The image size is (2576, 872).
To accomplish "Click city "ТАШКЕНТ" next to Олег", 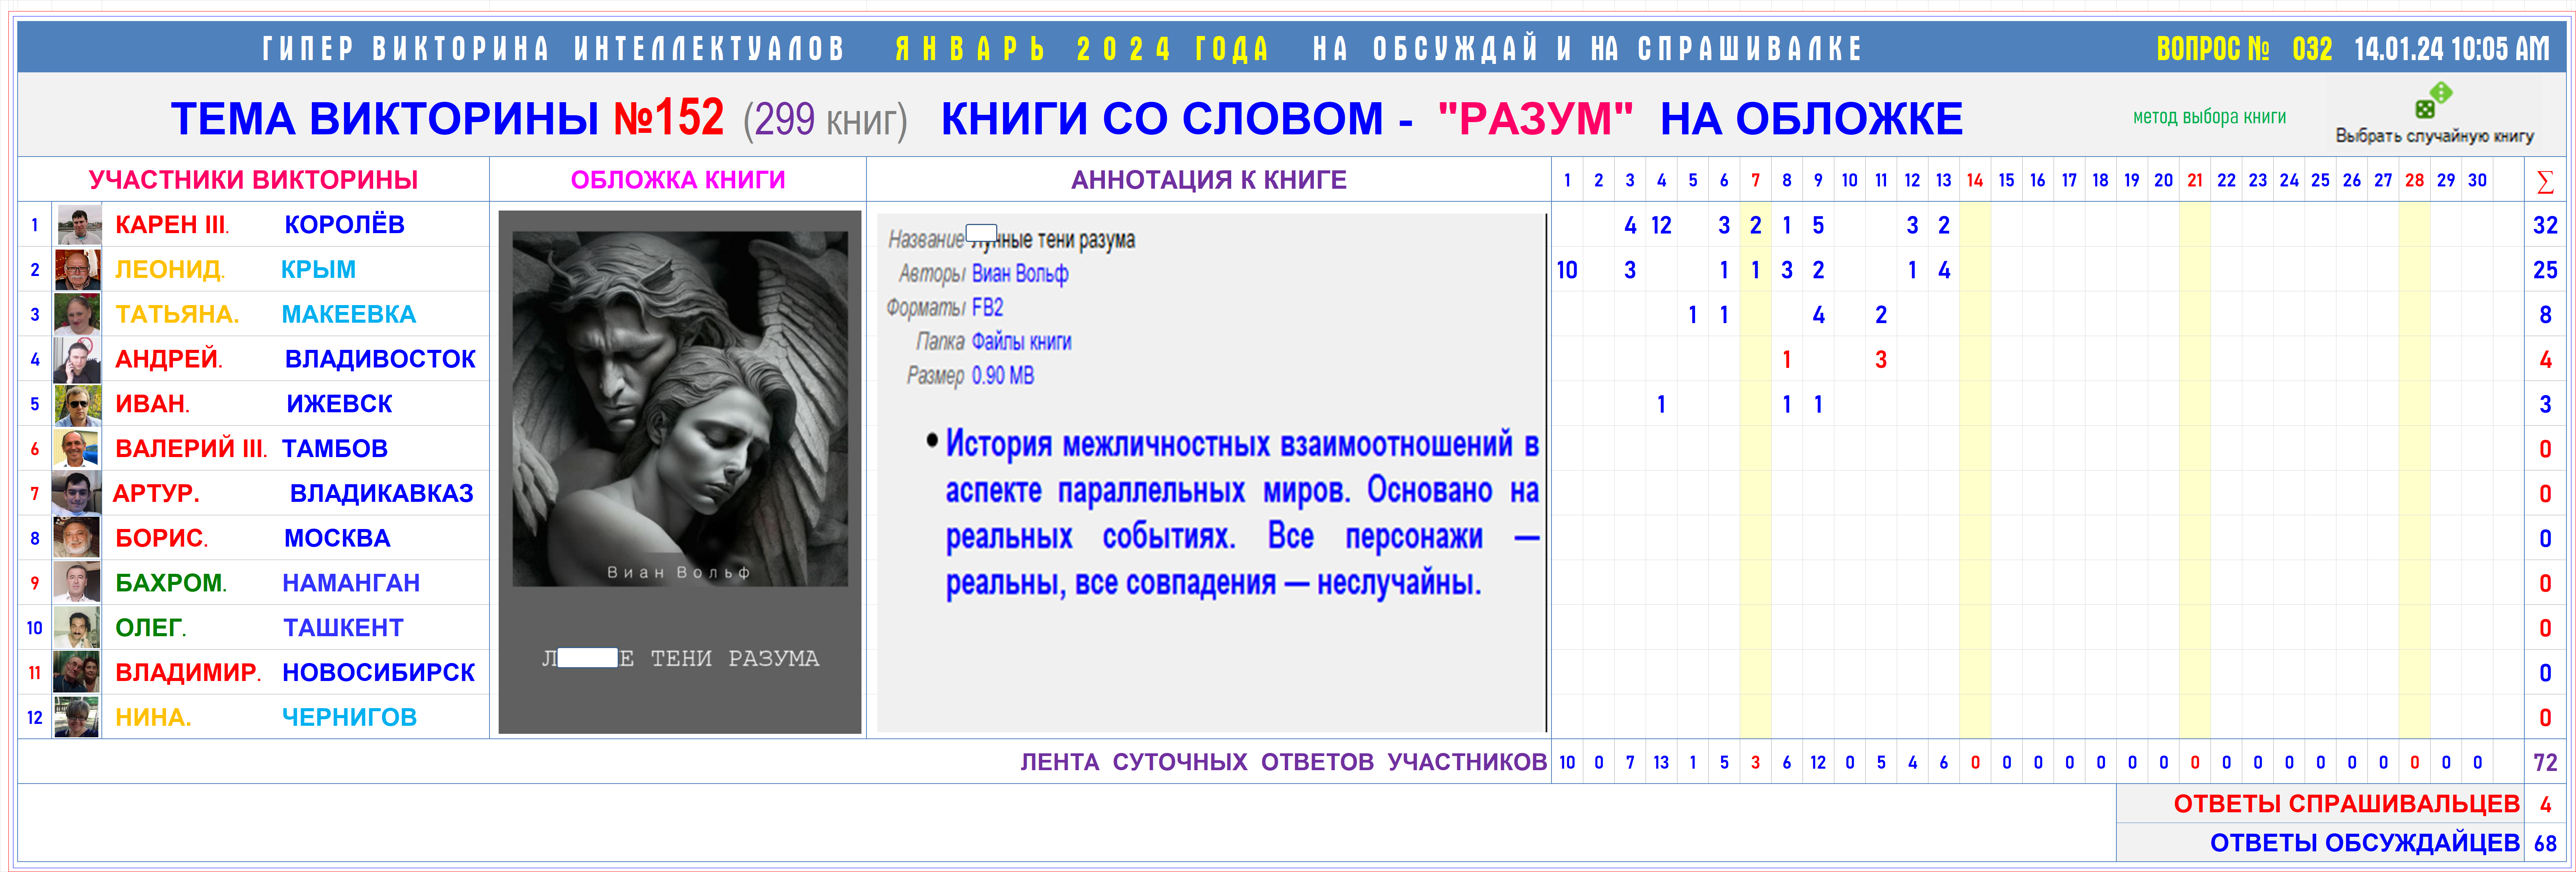I will point(343,628).
